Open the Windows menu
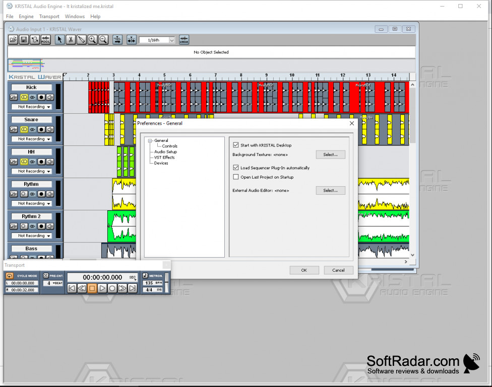Viewport: 492px width, 387px height. click(x=75, y=16)
